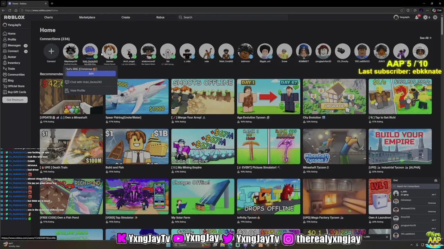Open Maybesyc09 connection avatar
This screenshot has width=444, height=249.
coord(70,52)
